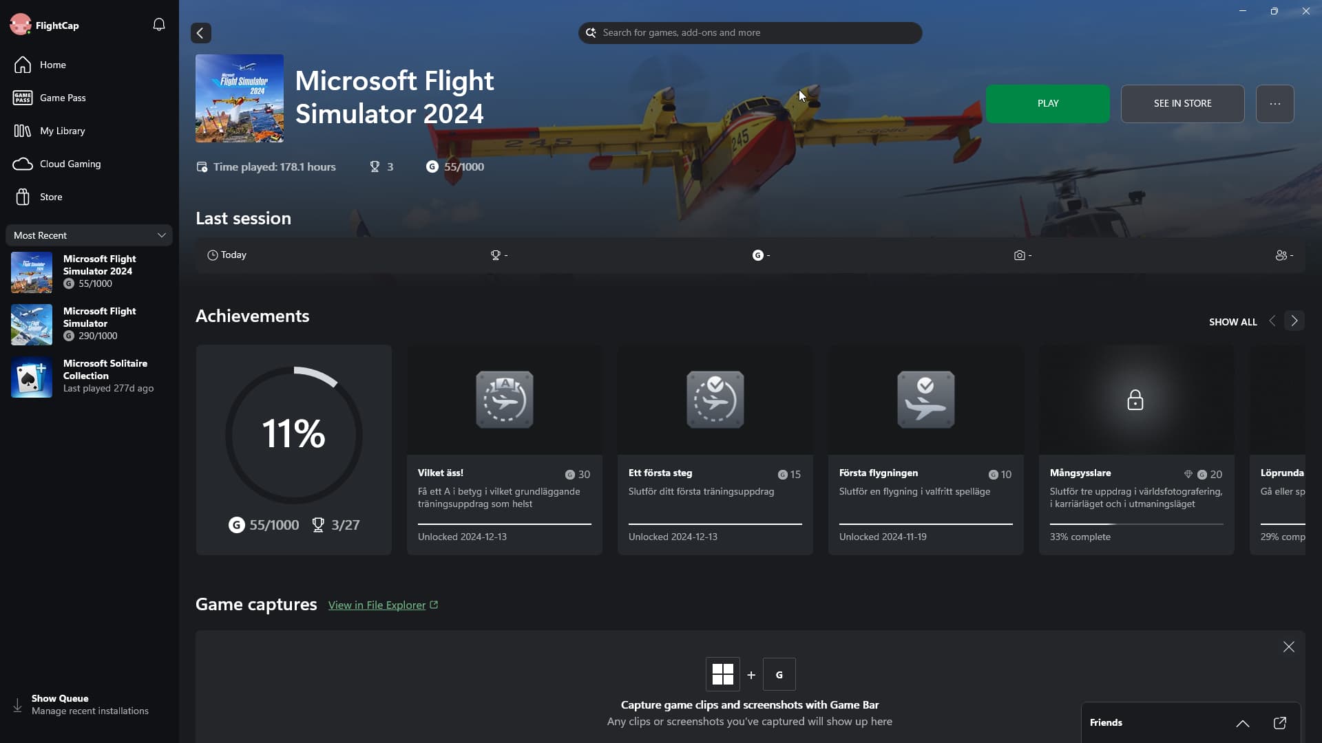This screenshot has height=743, width=1322.
Task: Click the Store bag icon
Action: point(23,197)
